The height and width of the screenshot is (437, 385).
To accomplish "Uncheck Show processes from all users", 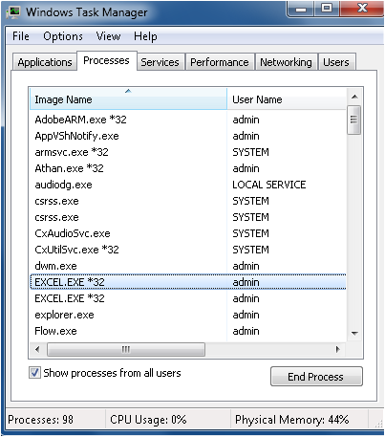I will coord(34,372).
